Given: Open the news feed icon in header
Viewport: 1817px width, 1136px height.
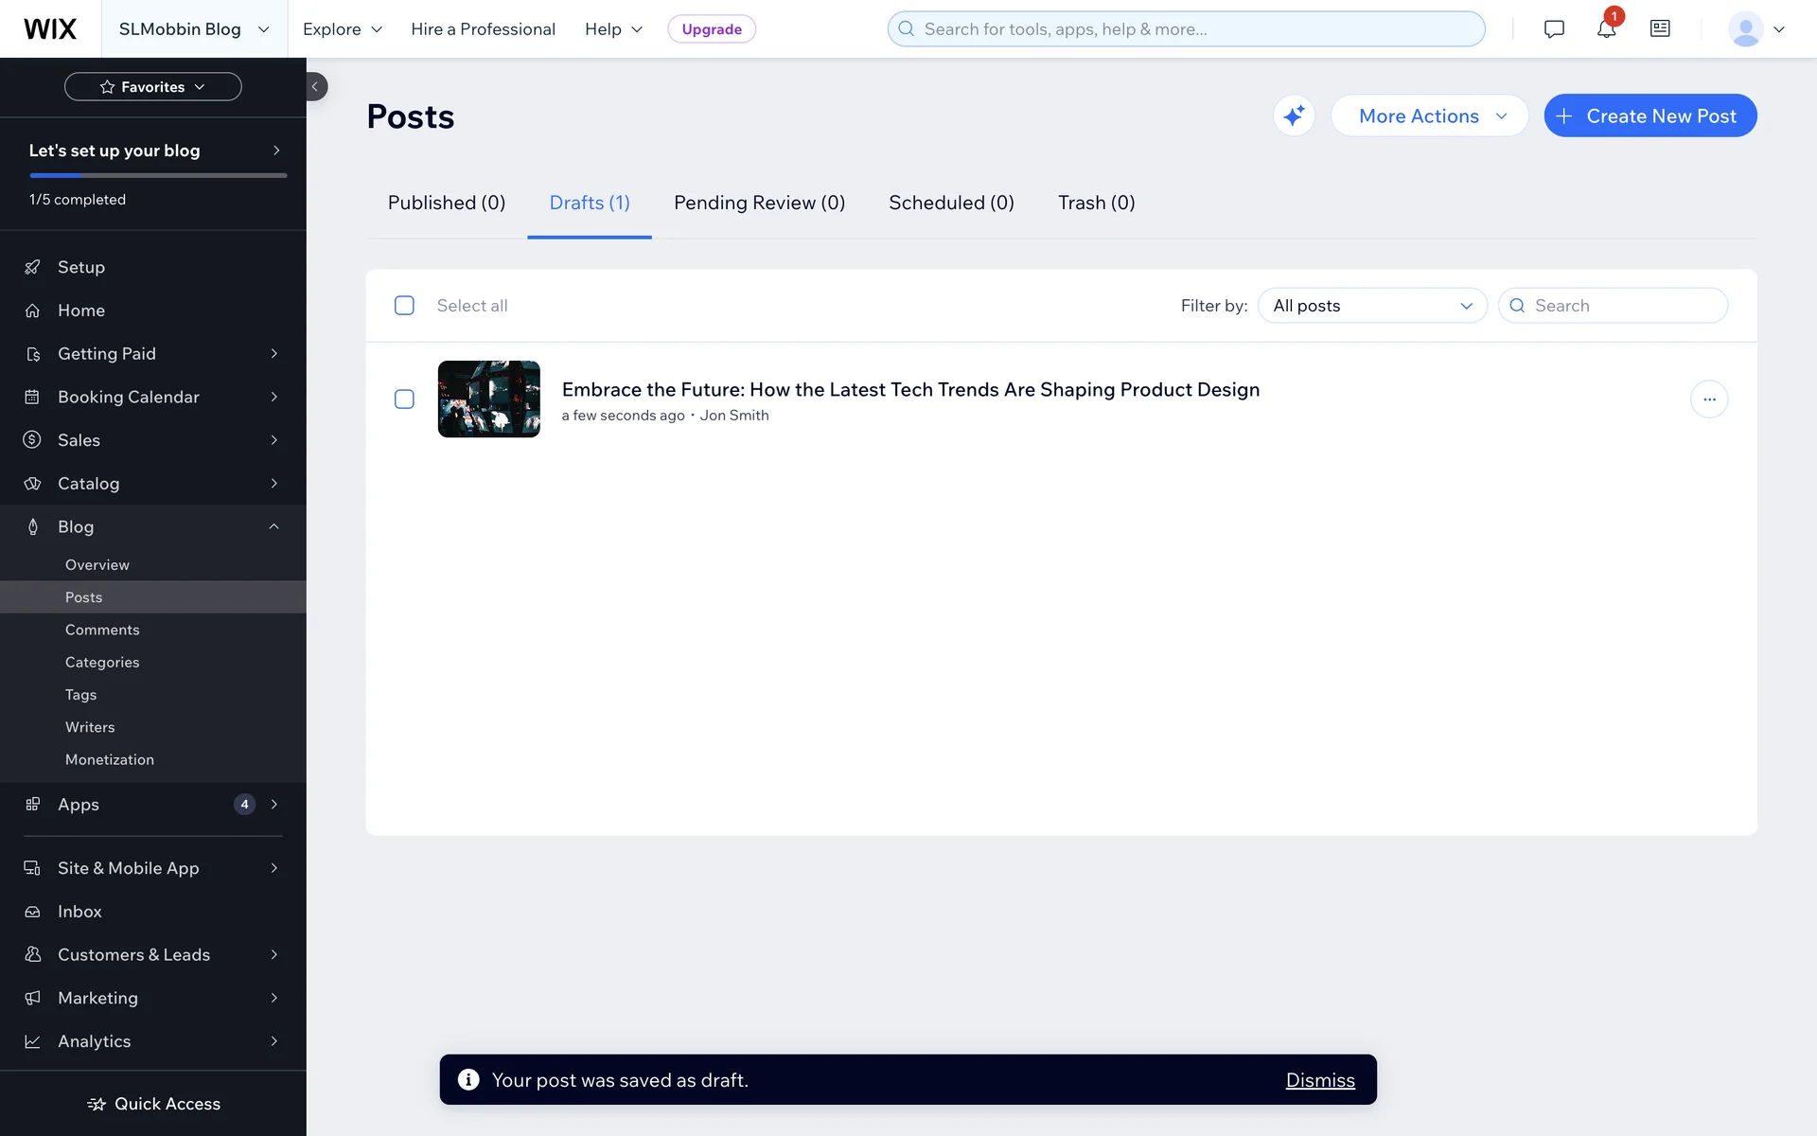Looking at the screenshot, I should tap(1660, 28).
